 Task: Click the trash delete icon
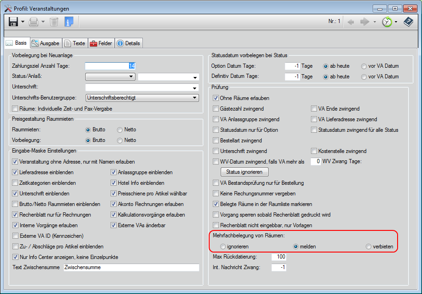point(54,22)
